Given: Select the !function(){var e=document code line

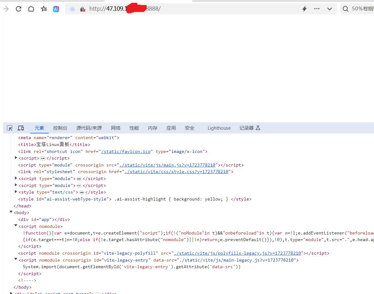Looking at the screenshot, I should tap(198, 233).
